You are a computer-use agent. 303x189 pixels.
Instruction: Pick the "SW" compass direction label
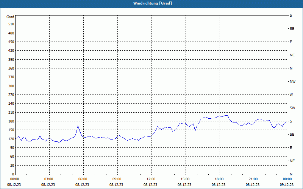[292, 108]
